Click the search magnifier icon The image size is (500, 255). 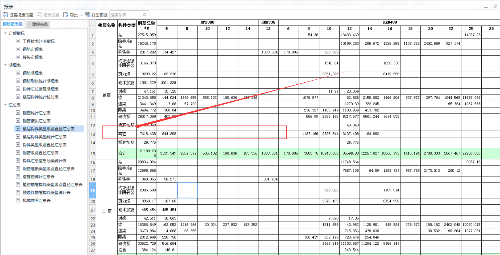click(x=145, y=15)
